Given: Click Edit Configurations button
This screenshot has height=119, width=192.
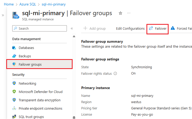Looking at the screenshot, I should coord(130,28).
